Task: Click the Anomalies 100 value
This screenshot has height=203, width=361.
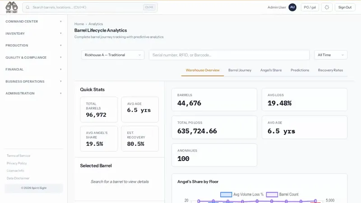Action: click(x=183, y=159)
